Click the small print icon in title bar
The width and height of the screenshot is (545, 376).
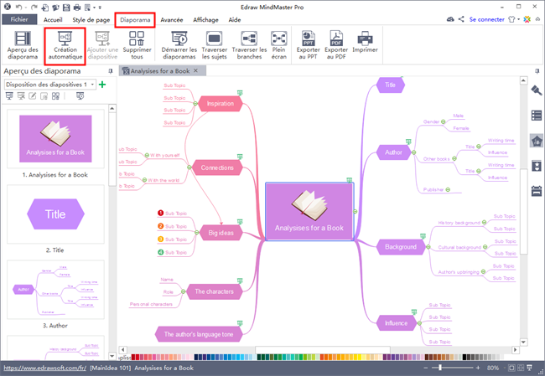coord(77,7)
